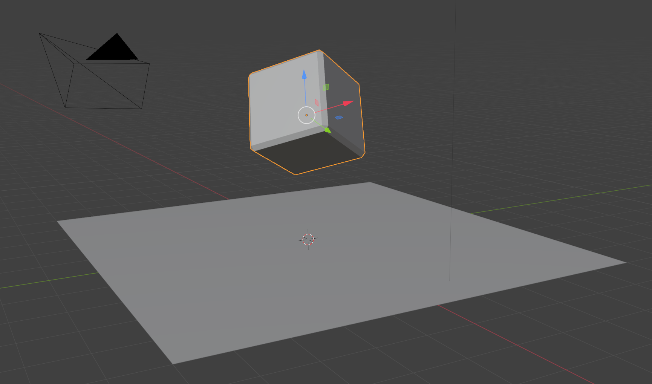Click the green square plane handle on the gizmo
Viewport: 652px width, 384px height.
(x=326, y=87)
